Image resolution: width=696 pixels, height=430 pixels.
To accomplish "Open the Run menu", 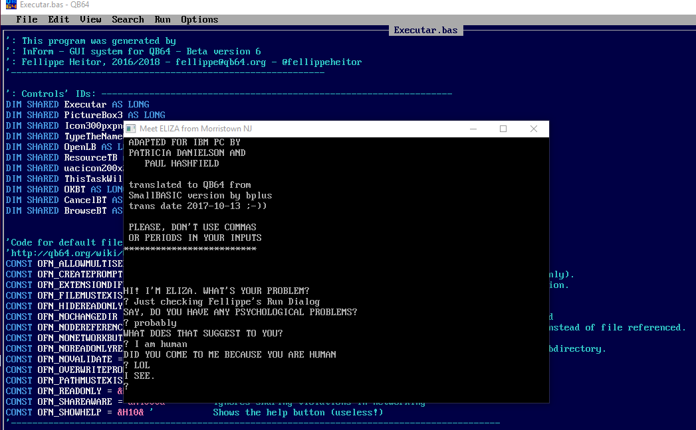I will 162,19.
